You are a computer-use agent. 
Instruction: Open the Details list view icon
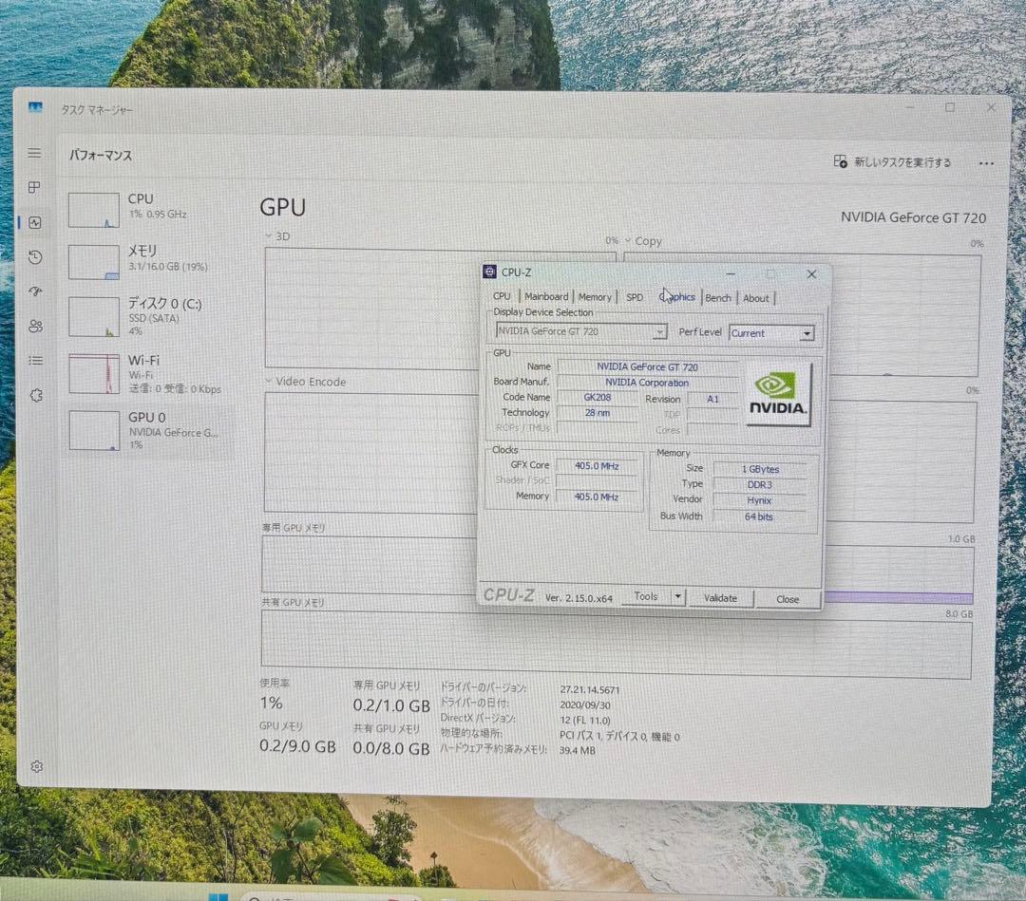(x=34, y=360)
